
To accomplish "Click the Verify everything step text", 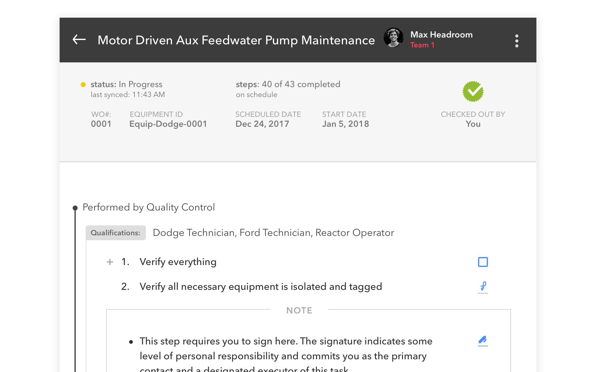I will click(x=178, y=262).
